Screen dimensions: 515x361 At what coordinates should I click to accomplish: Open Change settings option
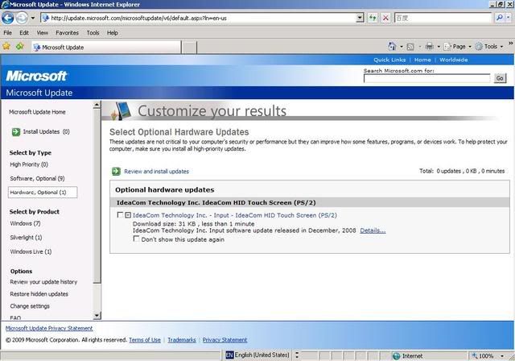click(x=30, y=306)
